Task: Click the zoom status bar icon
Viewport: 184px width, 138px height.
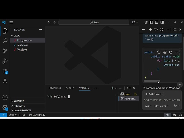Action: pos(168,115)
